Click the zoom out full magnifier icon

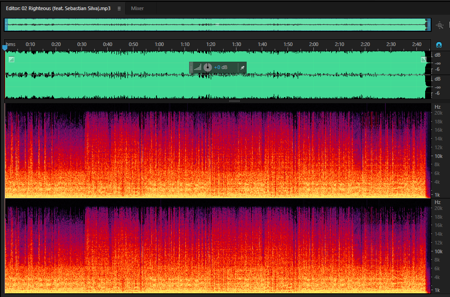(440, 25)
